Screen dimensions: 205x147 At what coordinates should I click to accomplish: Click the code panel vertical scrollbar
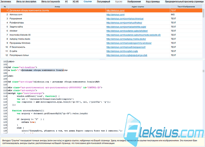[x=203, y=97]
